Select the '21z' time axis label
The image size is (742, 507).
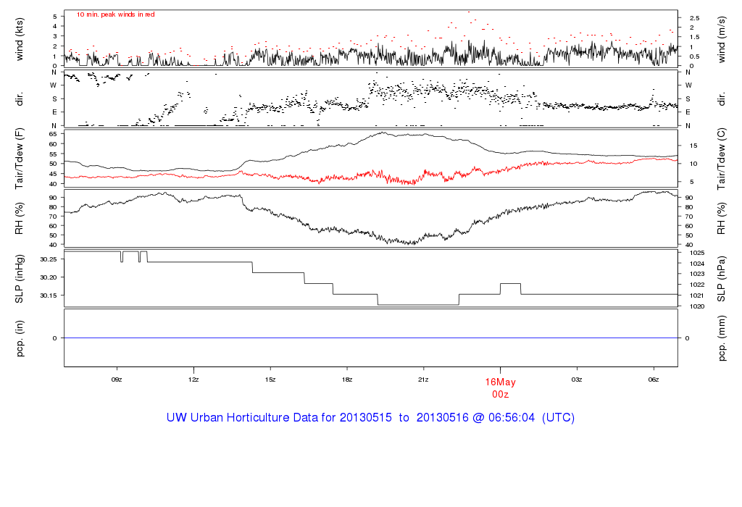pos(423,380)
